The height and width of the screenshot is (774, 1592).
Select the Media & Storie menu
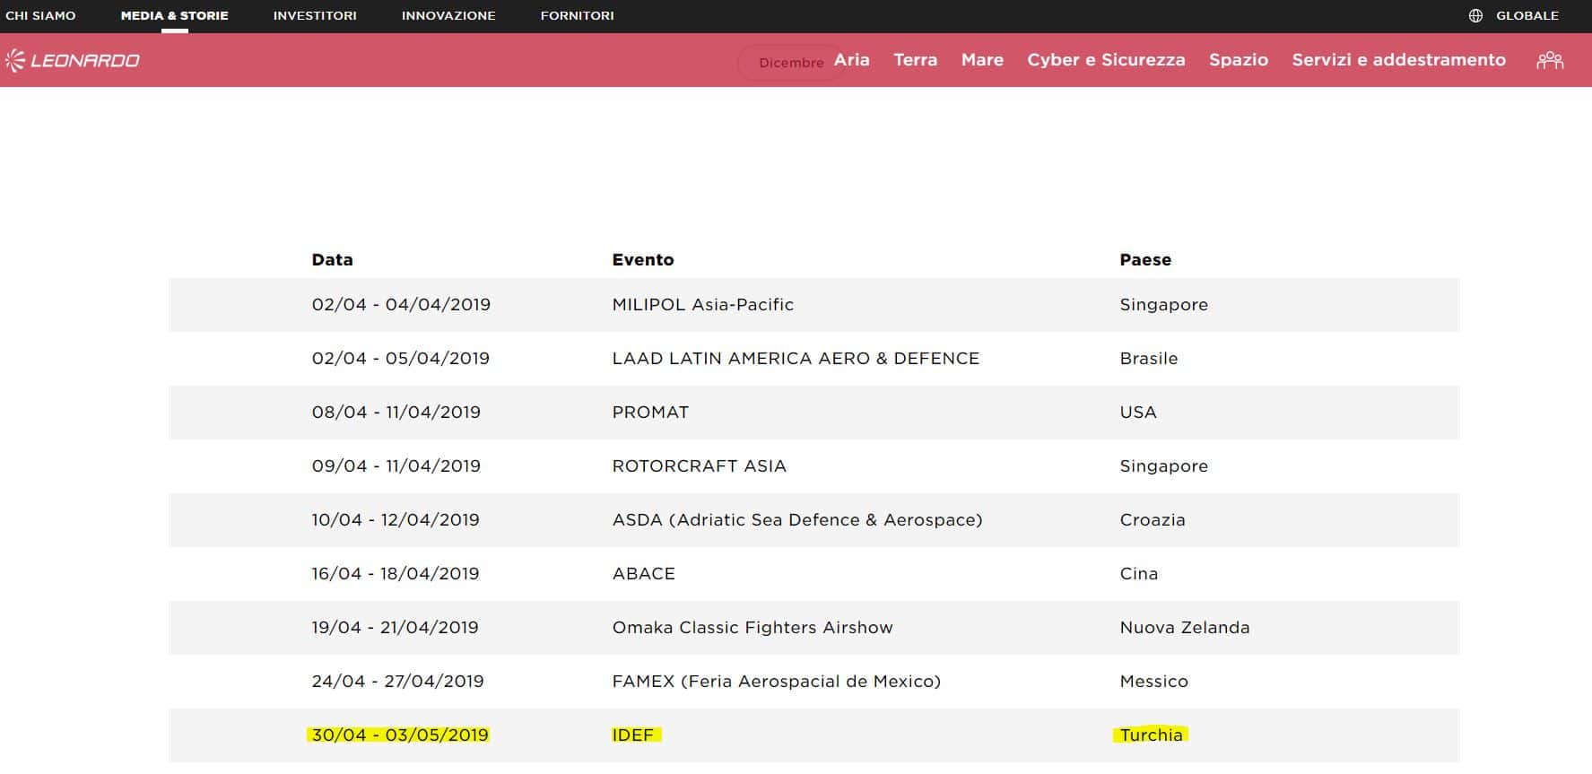174,15
